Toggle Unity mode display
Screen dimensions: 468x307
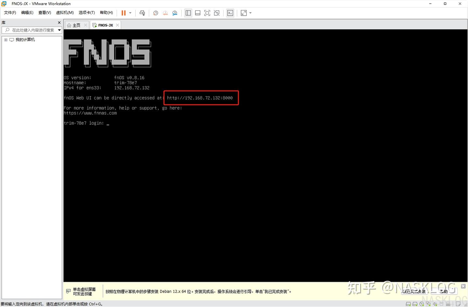(217, 13)
